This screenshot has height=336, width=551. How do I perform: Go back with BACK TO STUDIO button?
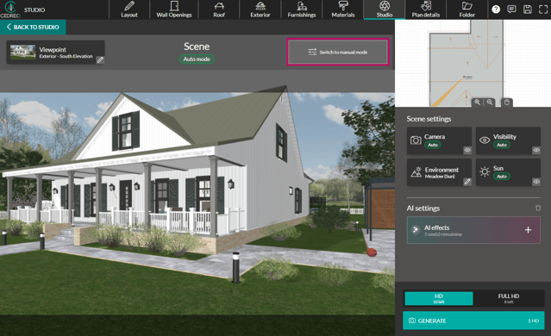[x=33, y=27]
